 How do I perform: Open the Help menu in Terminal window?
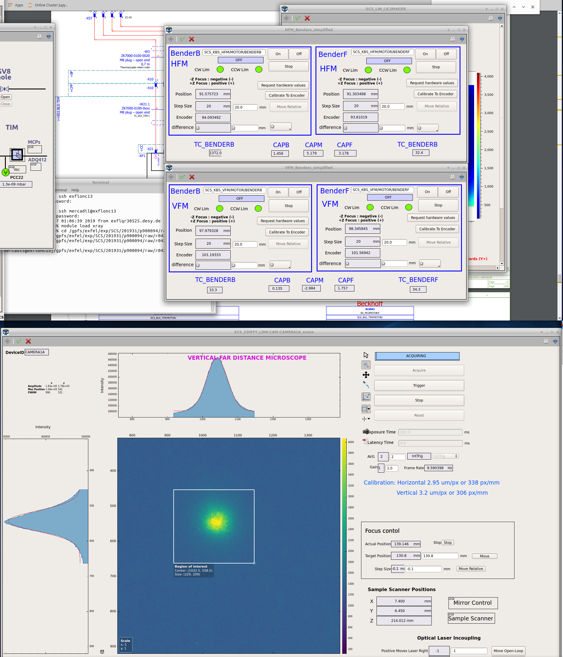click(x=75, y=190)
